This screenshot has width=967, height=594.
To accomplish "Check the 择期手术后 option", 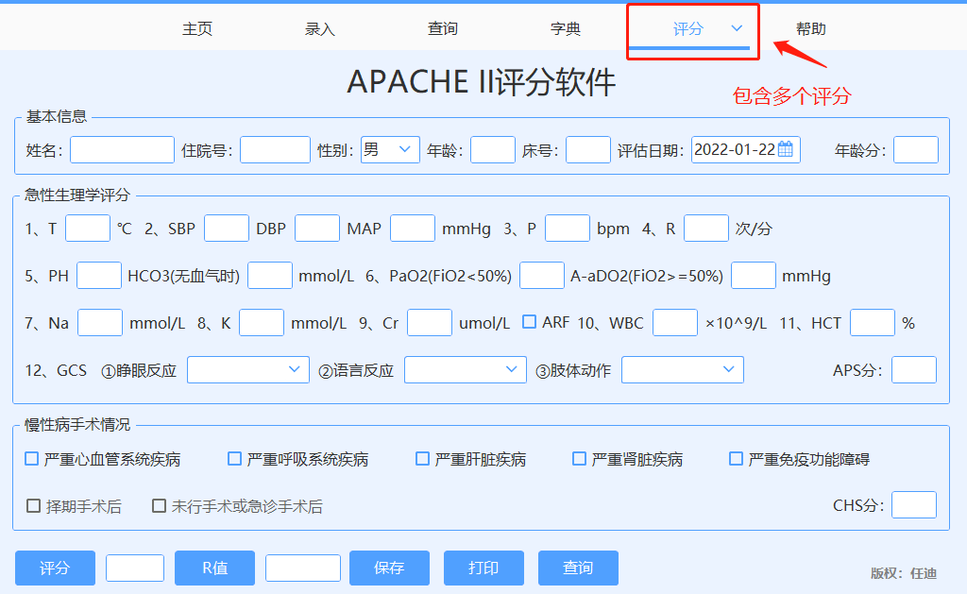I will (x=32, y=505).
